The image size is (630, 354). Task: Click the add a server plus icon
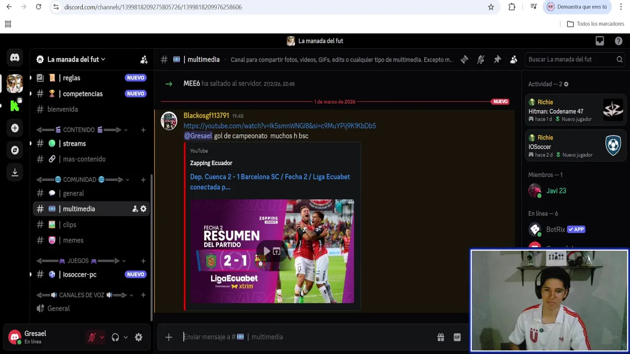(x=15, y=128)
